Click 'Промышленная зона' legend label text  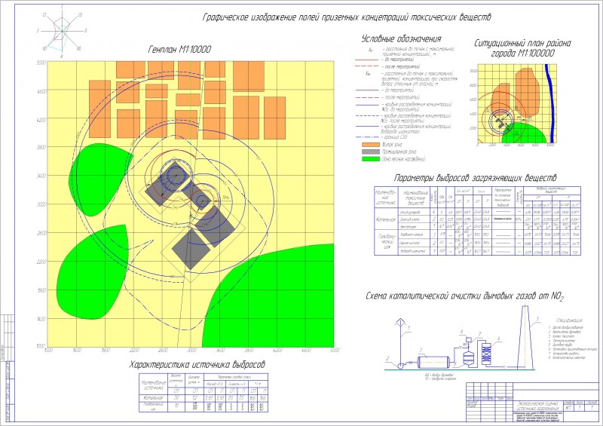coord(399,152)
